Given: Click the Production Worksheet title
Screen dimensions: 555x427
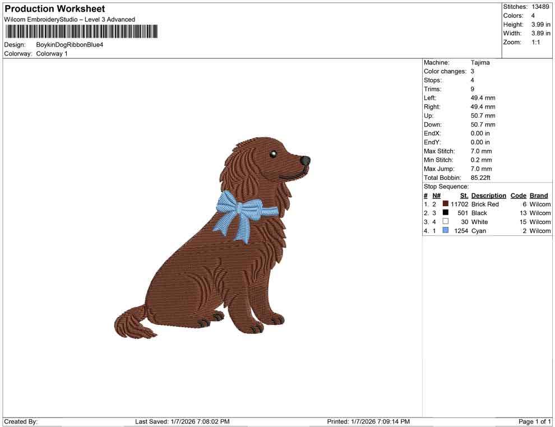Looking at the screenshot, I should point(54,8).
